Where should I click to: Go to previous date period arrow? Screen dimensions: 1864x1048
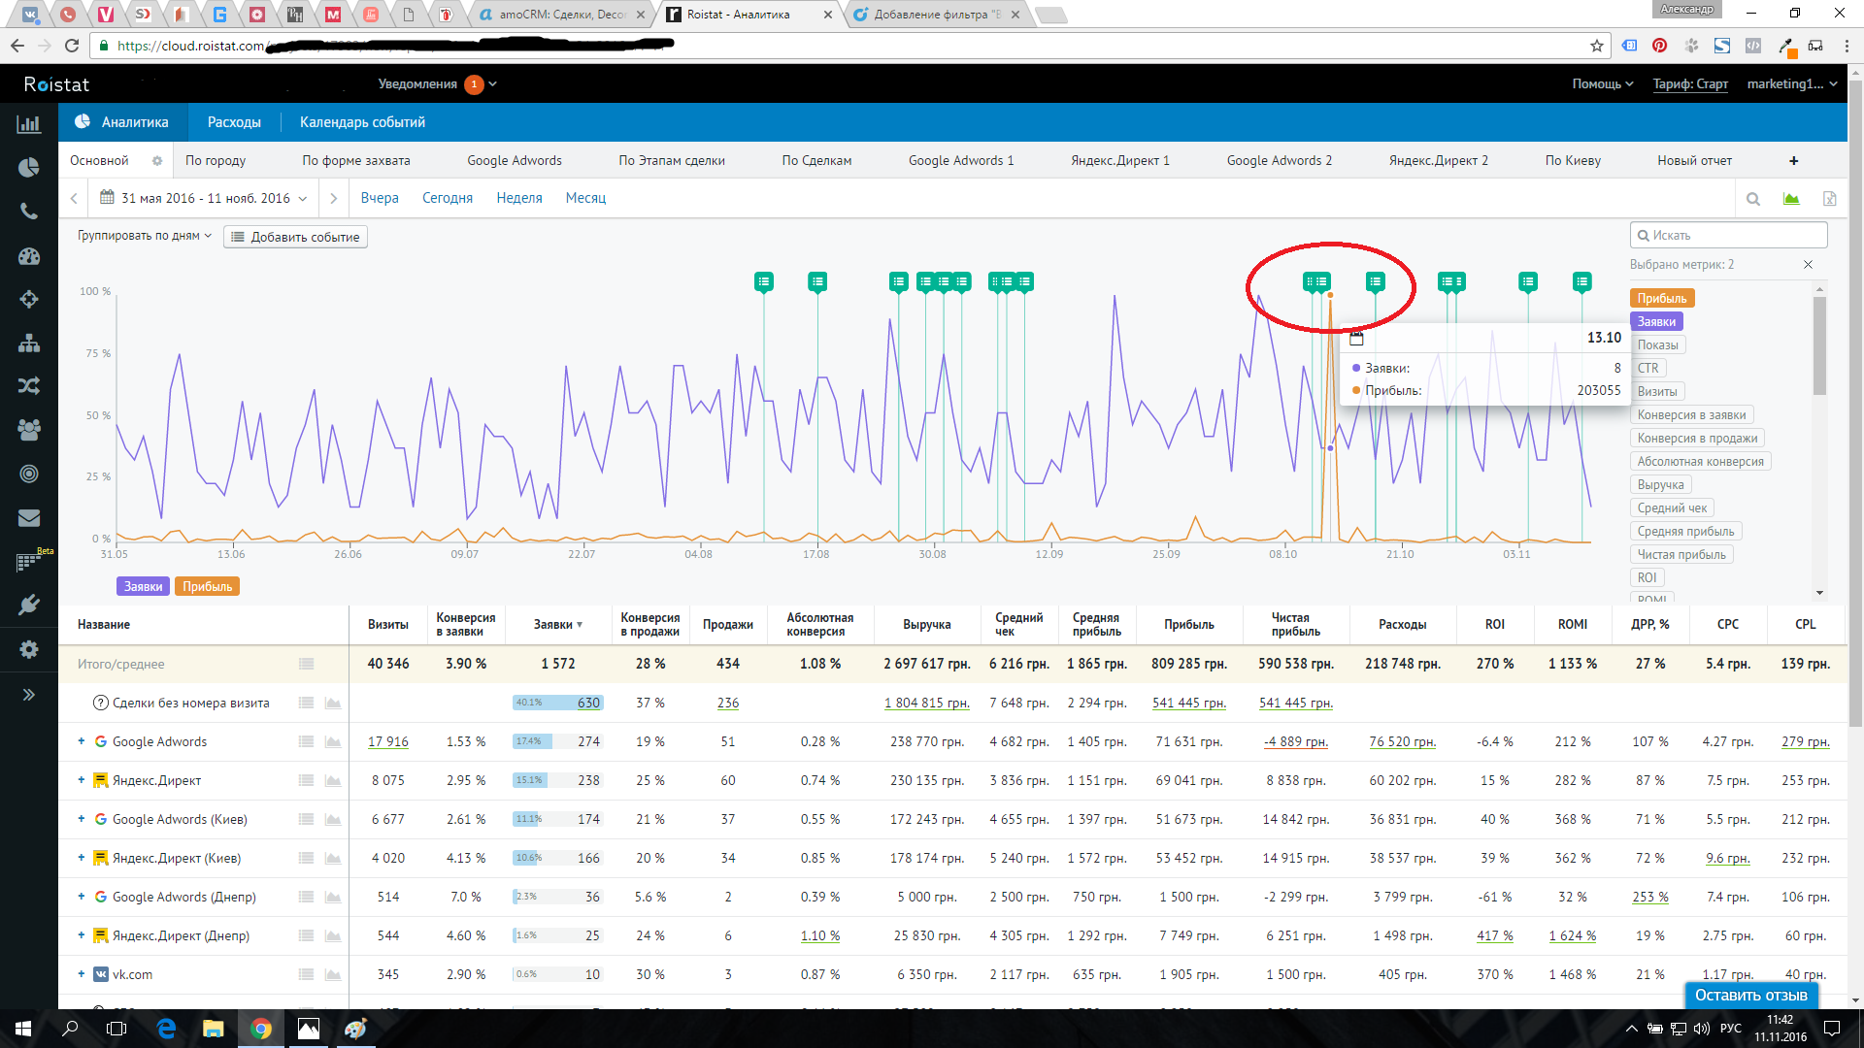pyautogui.click(x=74, y=198)
